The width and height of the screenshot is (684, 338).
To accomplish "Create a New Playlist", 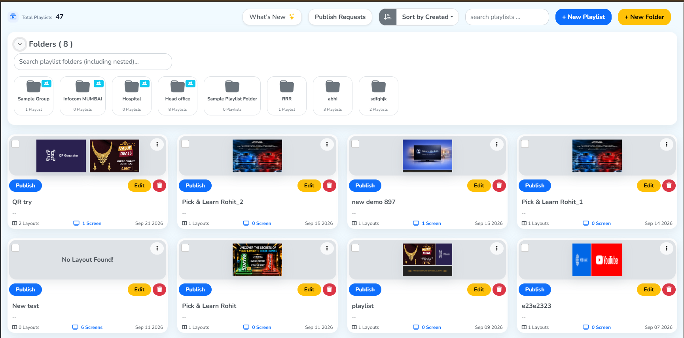I will [x=584, y=17].
